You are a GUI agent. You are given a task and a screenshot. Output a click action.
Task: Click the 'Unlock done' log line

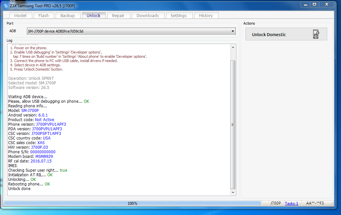[19, 189]
